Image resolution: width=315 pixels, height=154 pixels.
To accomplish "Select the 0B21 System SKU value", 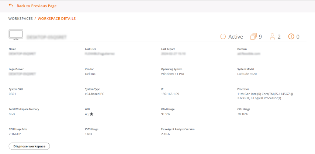I will point(13,94).
